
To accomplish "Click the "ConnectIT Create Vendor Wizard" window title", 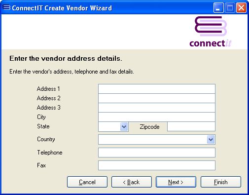I will (62, 8).
